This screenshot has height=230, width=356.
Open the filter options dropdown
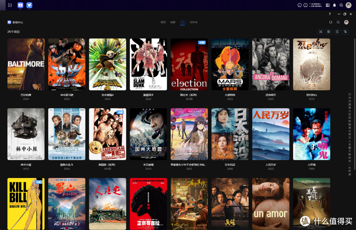[345, 32]
